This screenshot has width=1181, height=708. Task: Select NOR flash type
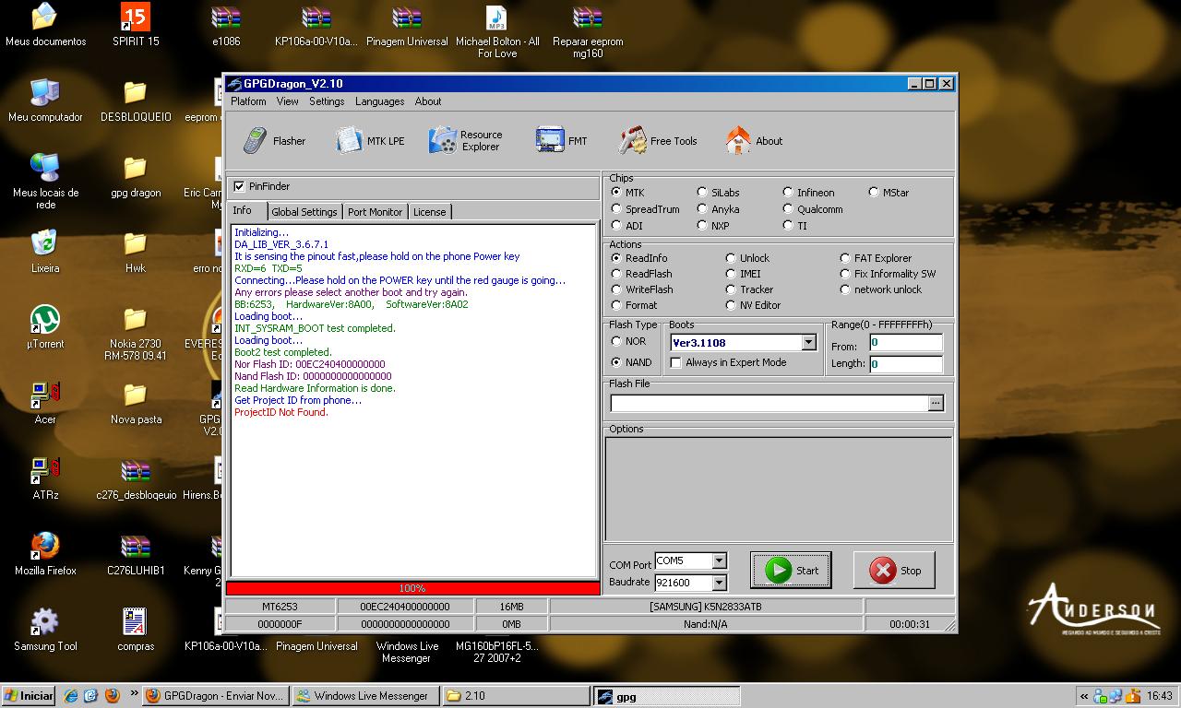tap(616, 341)
